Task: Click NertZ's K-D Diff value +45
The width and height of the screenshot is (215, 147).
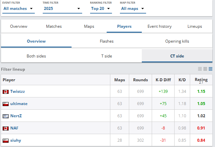Action: [163, 116]
